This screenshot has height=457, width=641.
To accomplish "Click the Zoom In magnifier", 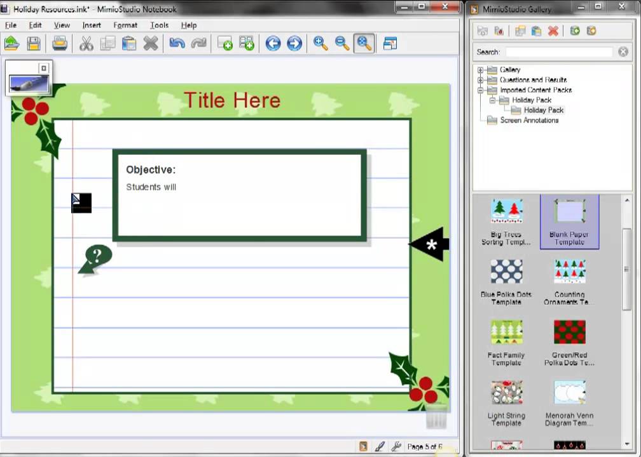I will 320,43.
